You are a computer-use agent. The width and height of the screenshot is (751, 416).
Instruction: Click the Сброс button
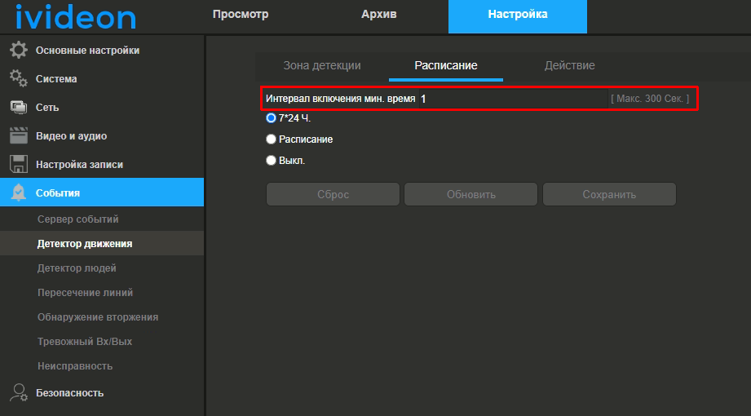[x=333, y=195]
